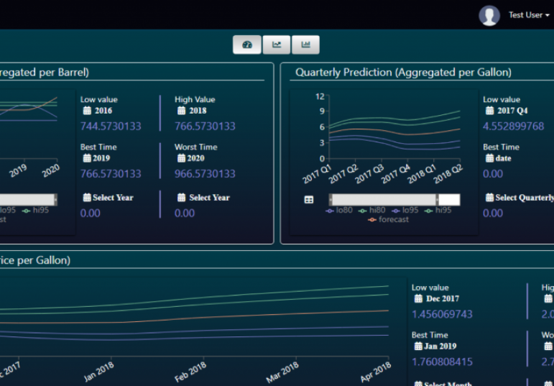Click calendar icon next to Dec 2017
This screenshot has height=386, width=554.
click(418, 299)
